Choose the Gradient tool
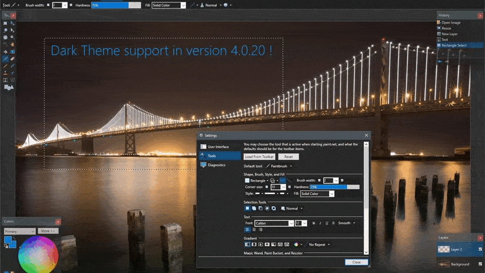Viewport: 485px width, 273px height. [12, 51]
